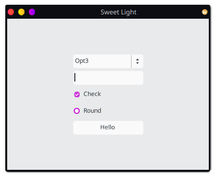Click the purple maximize circle in titlebar

pos(32,12)
